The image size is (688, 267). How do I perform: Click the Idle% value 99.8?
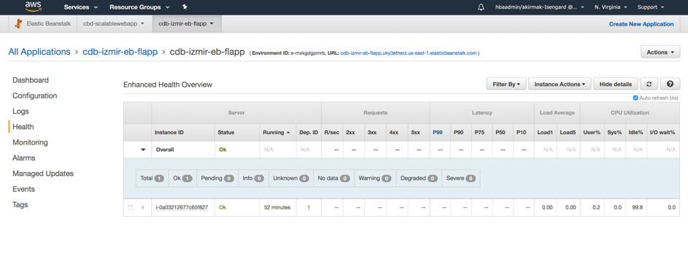(638, 207)
